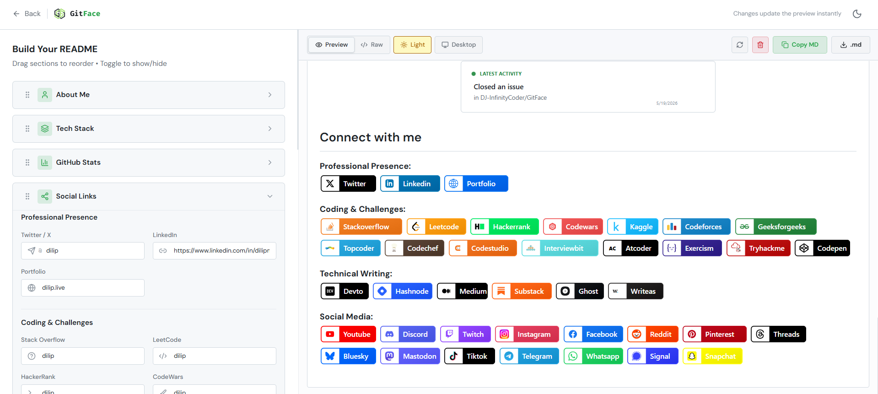Open the Devto badge
This screenshot has width=878, height=394.
click(x=345, y=291)
